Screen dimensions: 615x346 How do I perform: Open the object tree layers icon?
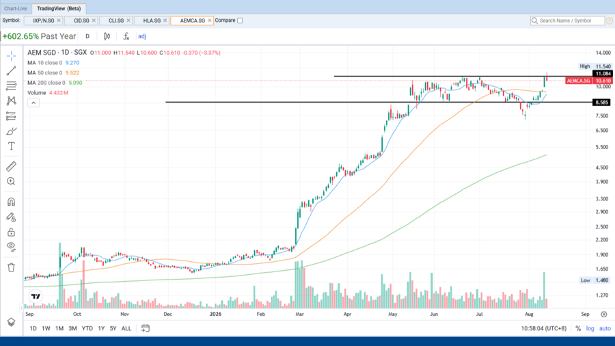point(12,322)
